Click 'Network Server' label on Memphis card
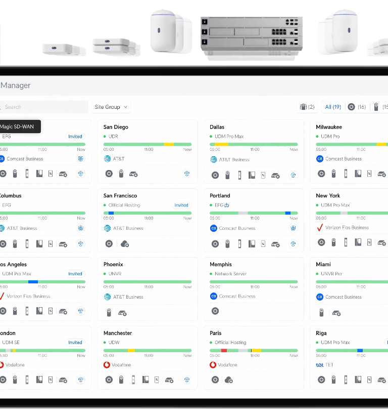 click(x=230, y=274)
